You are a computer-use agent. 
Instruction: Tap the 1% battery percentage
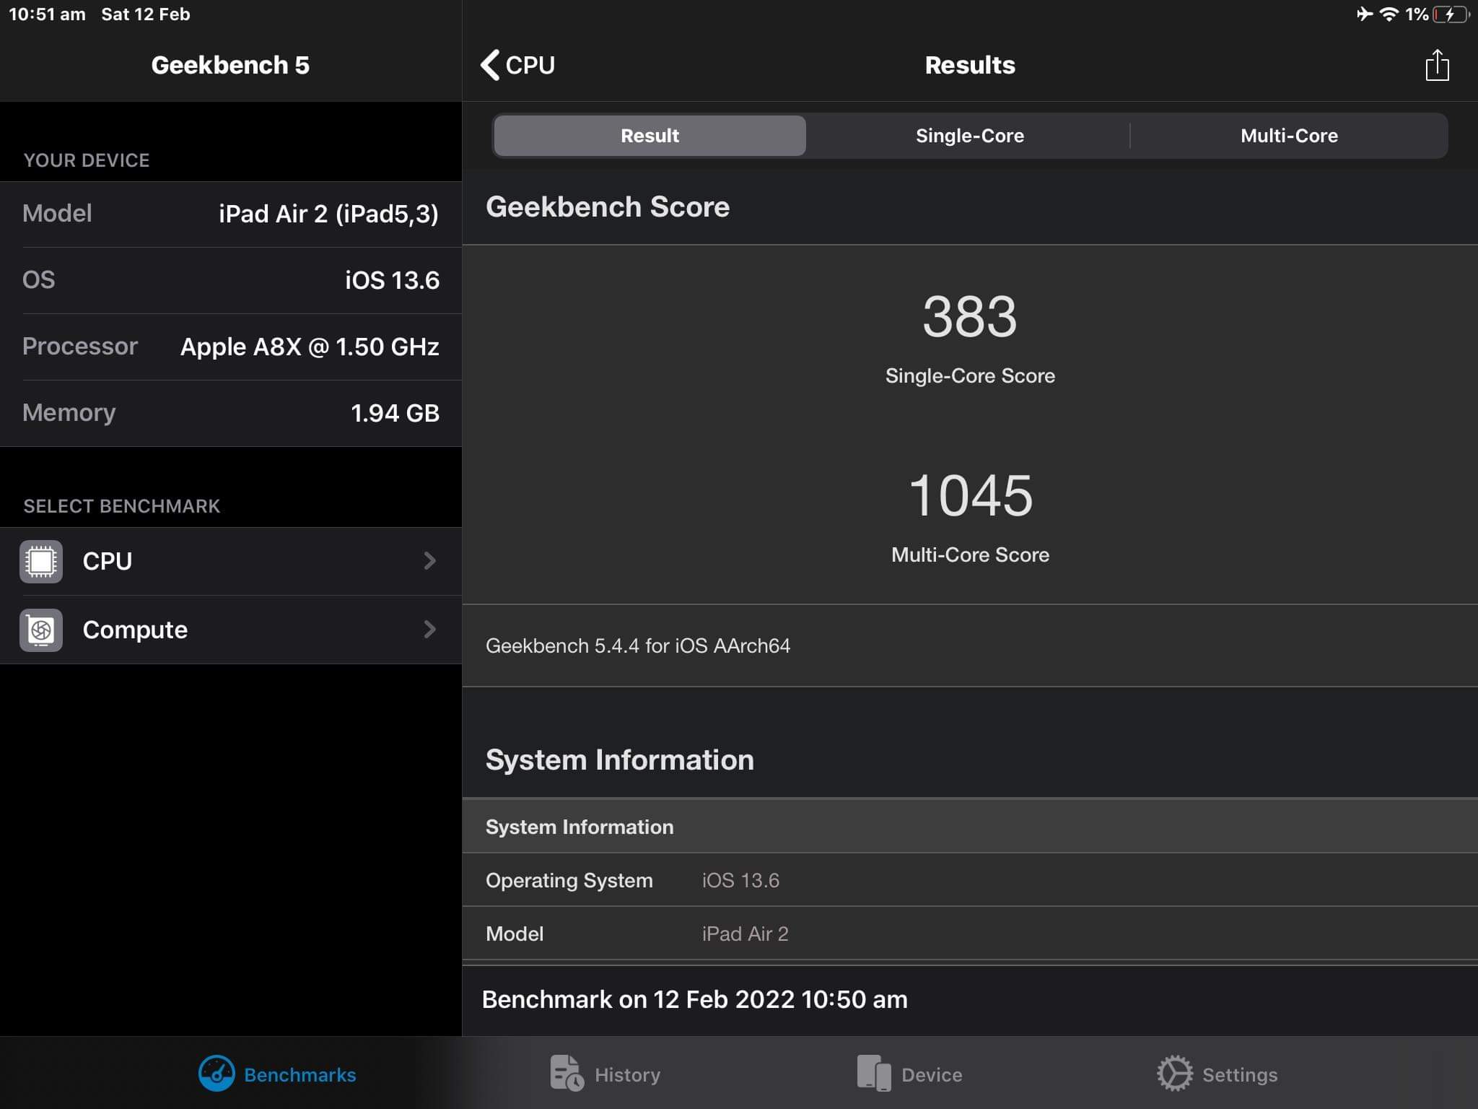(x=1417, y=14)
